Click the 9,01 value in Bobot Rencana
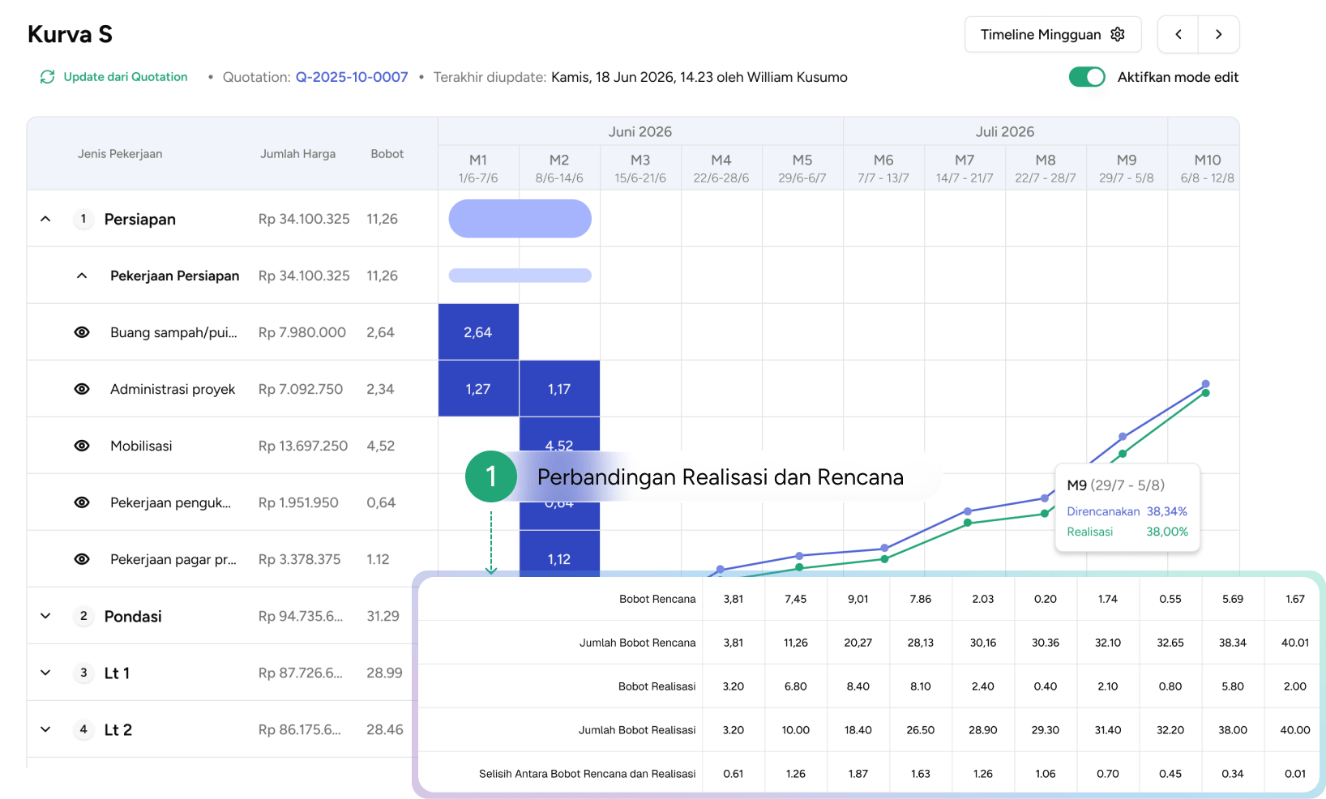Screen dimensions: 1326x799 coord(858,599)
